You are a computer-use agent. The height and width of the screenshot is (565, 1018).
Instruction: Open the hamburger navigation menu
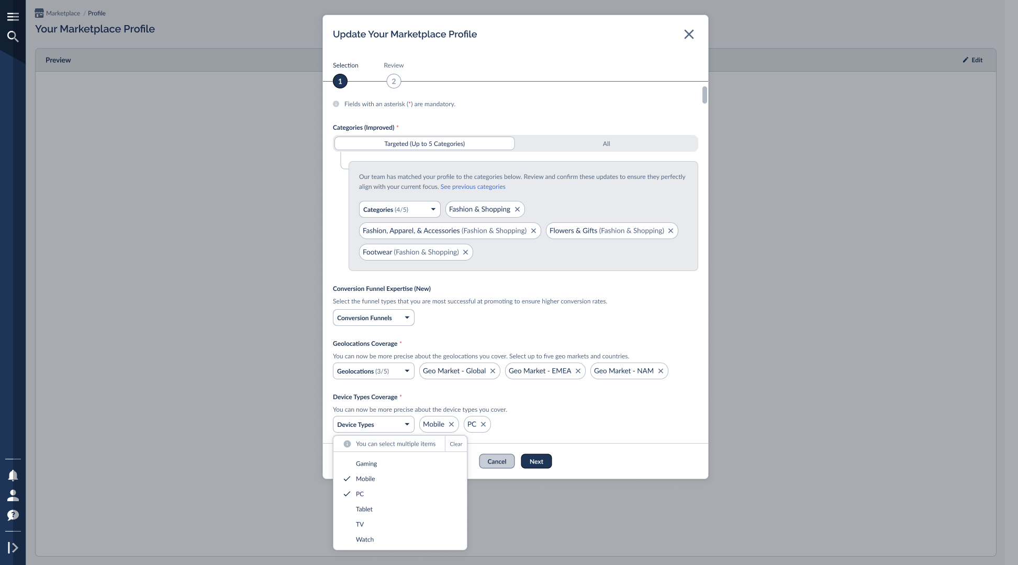[x=13, y=16]
